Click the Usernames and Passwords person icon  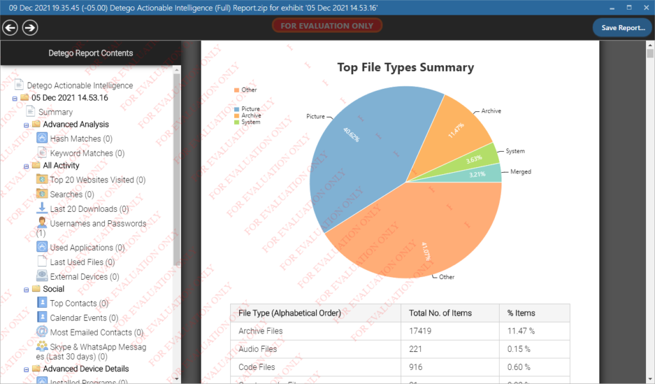tap(42, 223)
